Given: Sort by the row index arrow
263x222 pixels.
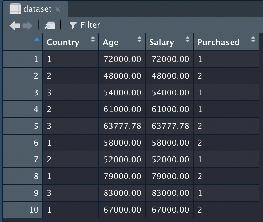Looking at the screenshot, I should (37, 40).
